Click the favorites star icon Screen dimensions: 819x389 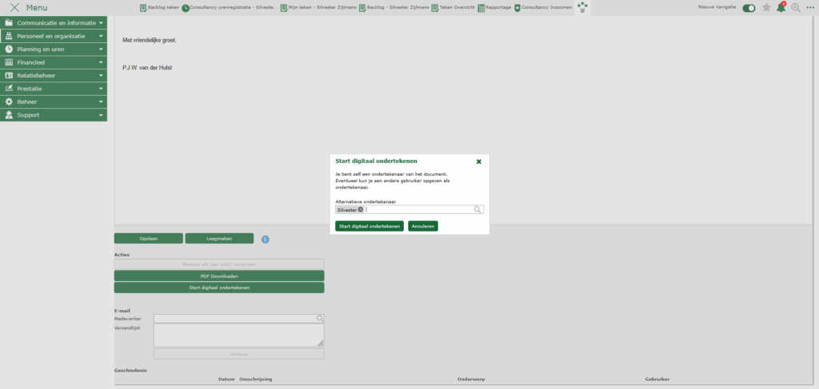[x=766, y=8]
